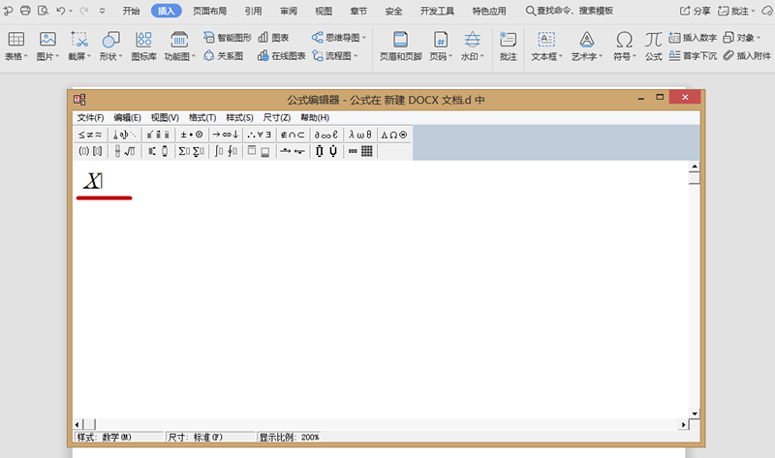This screenshot has height=458, width=775.
Task: Switch to the 页面布局 ribbon tab
Action: 209,11
